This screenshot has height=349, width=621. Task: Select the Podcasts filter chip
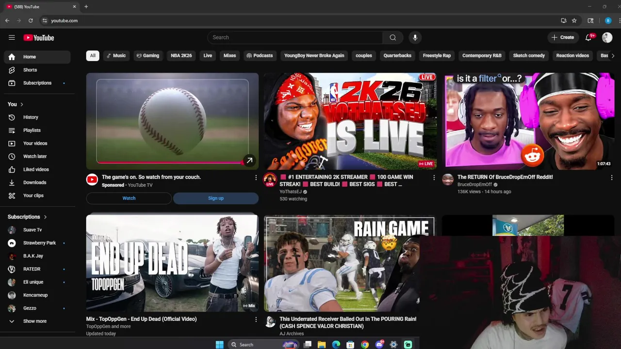[x=260, y=56]
